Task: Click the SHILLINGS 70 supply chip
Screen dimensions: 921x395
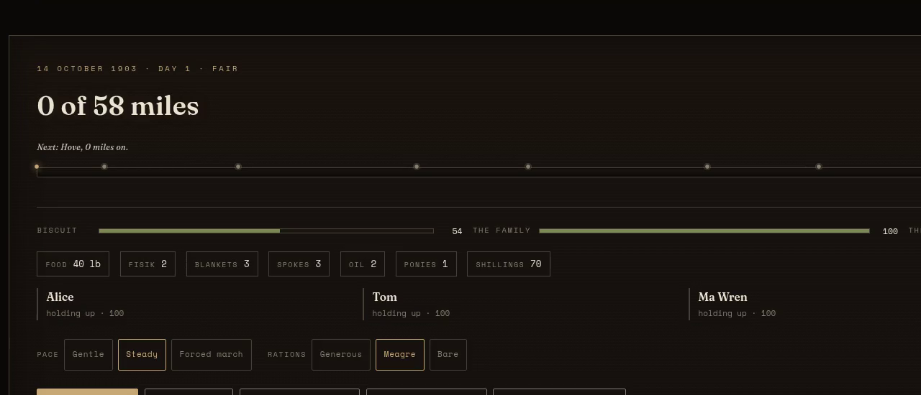Action: pyautogui.click(x=509, y=264)
